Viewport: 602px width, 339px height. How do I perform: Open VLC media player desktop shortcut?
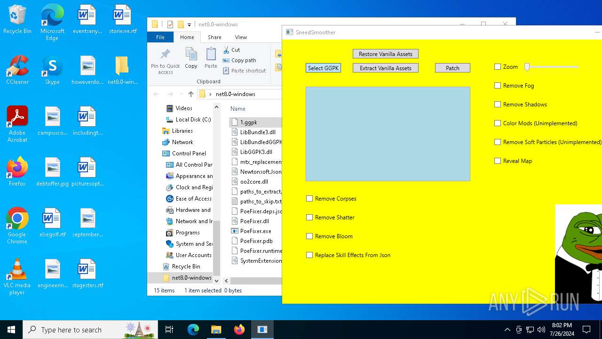17,277
